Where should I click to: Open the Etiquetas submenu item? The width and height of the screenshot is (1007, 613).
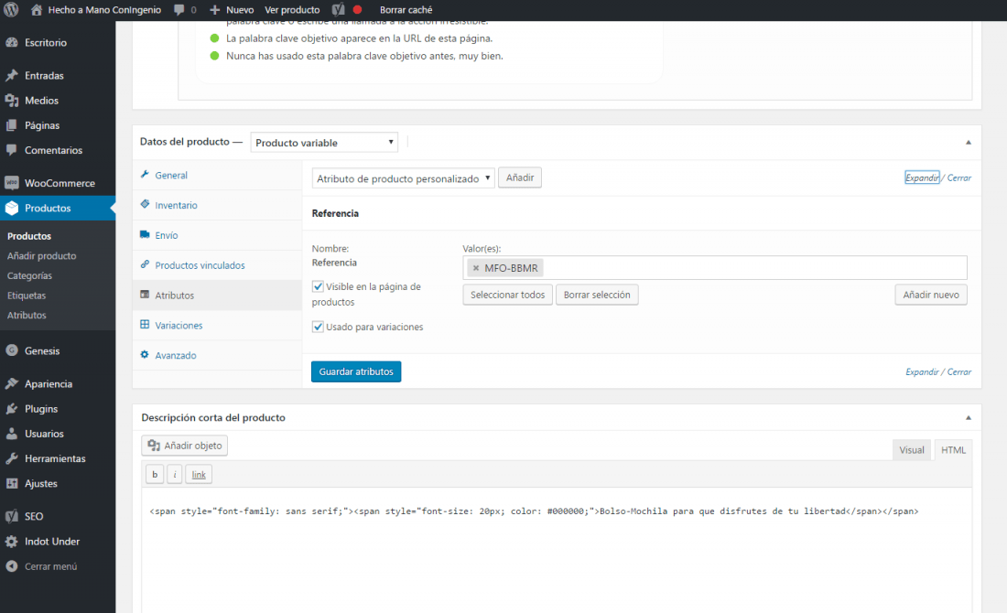(27, 296)
